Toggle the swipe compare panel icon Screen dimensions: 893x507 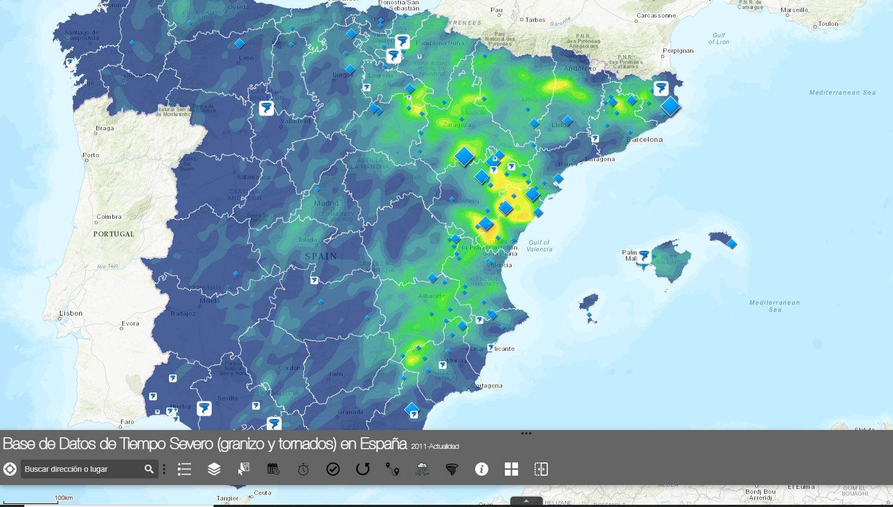pyautogui.click(x=541, y=469)
